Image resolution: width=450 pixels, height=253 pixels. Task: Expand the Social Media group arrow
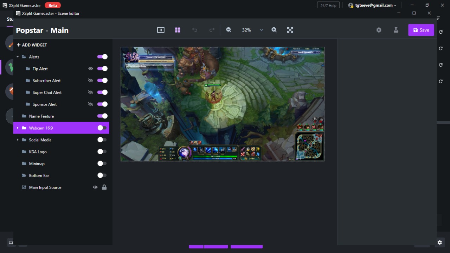(x=18, y=140)
